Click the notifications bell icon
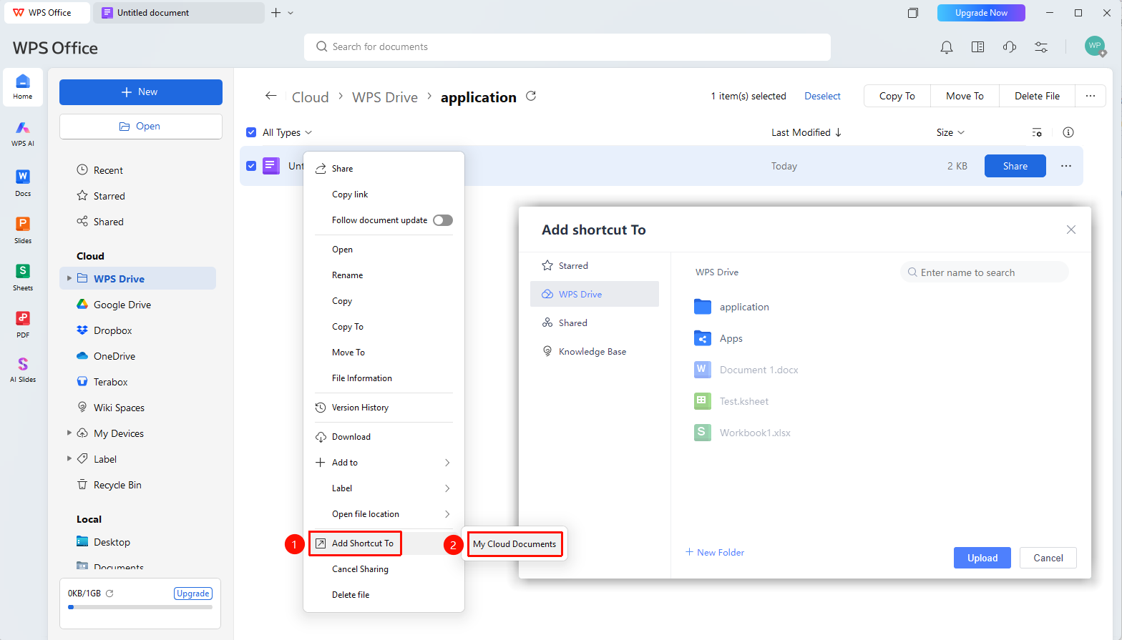The height and width of the screenshot is (640, 1122). point(946,47)
